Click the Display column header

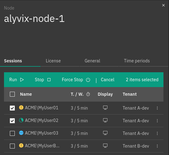(x=105, y=94)
